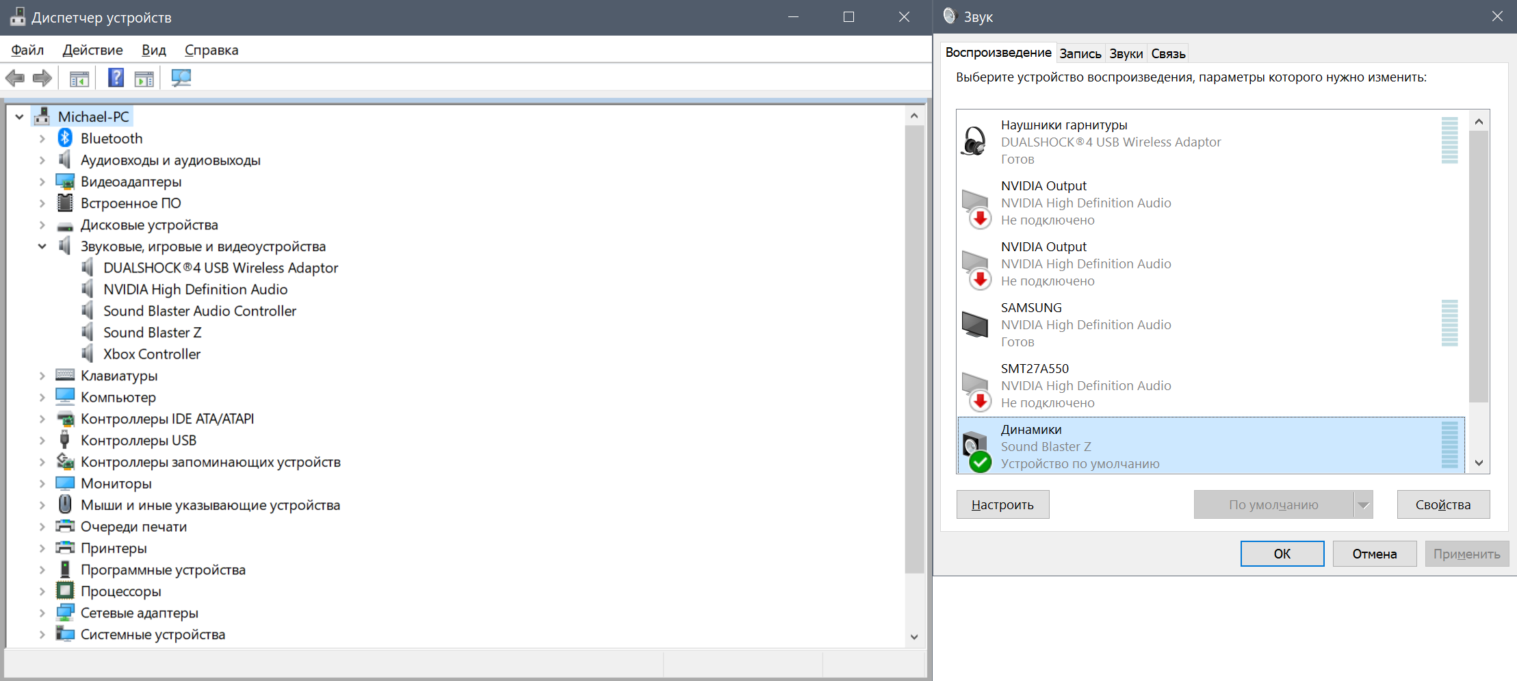
Task: Click the Компьютер monitor icon
Action: click(x=65, y=396)
